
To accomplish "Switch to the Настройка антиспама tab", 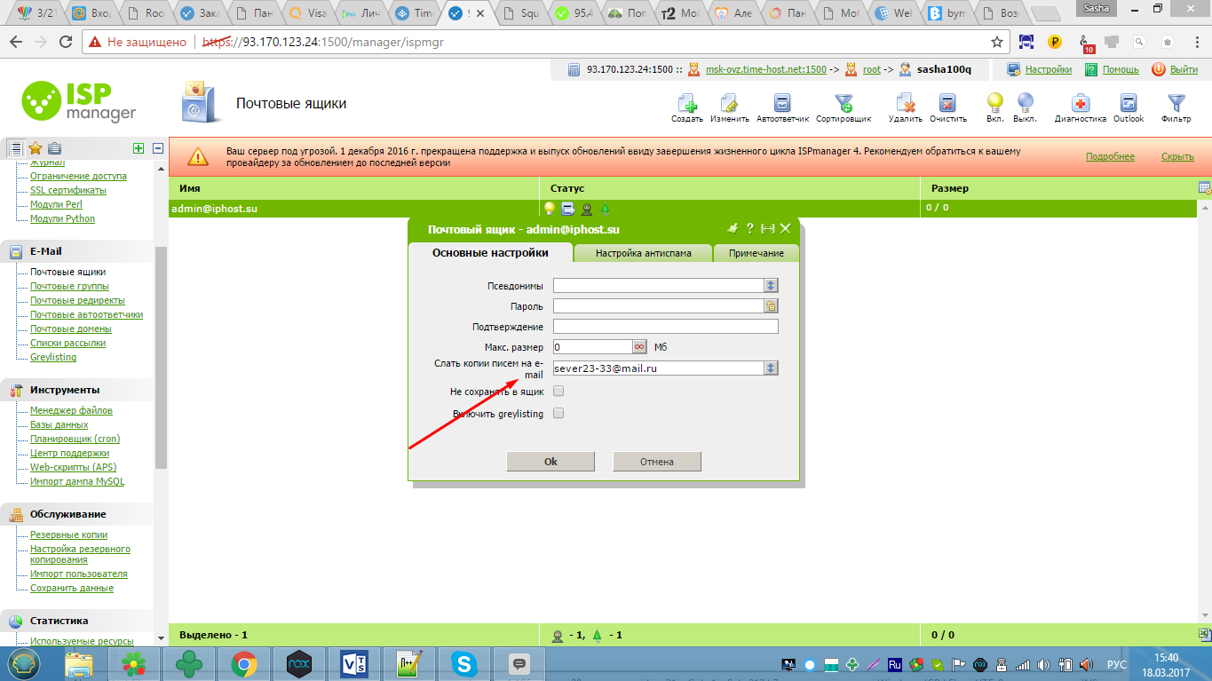I will click(x=642, y=253).
